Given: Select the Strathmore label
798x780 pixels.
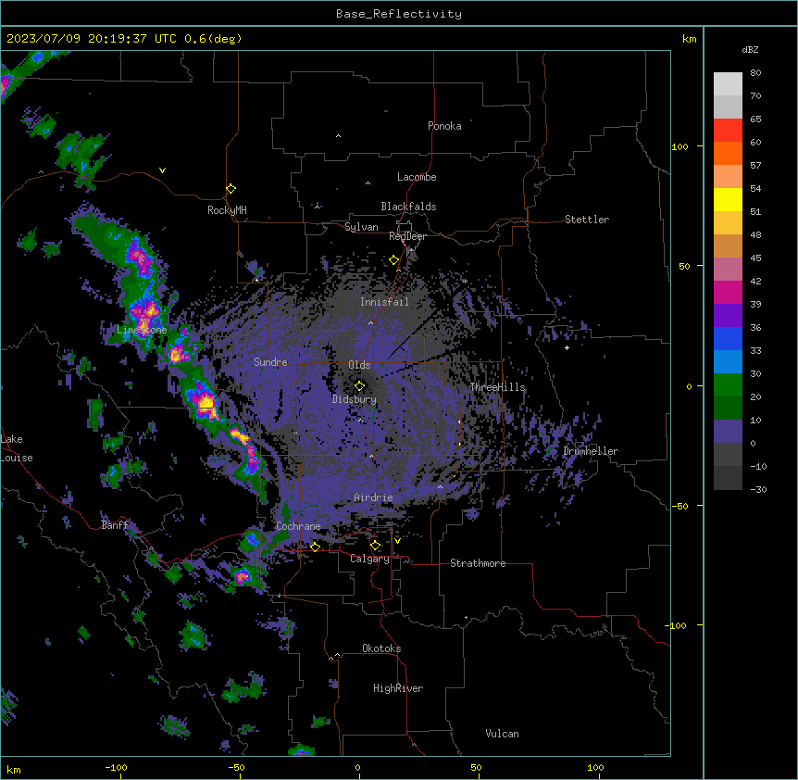Looking at the screenshot, I should click(478, 563).
